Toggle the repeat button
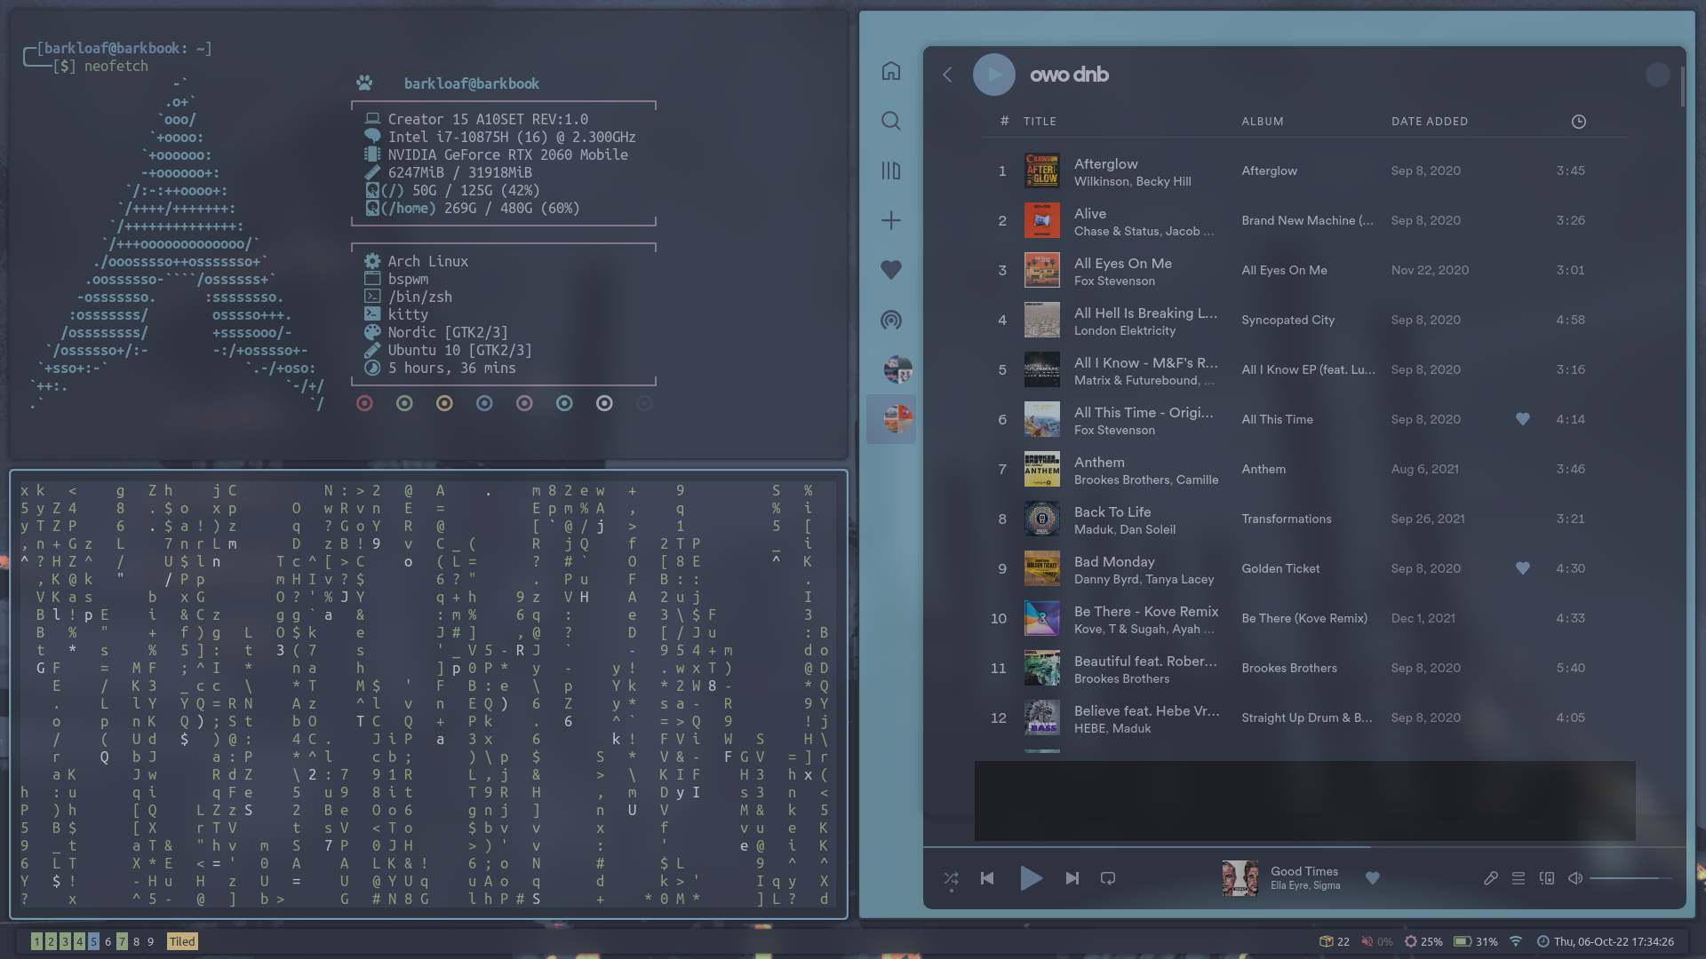This screenshot has width=1706, height=959. pos(1108,878)
